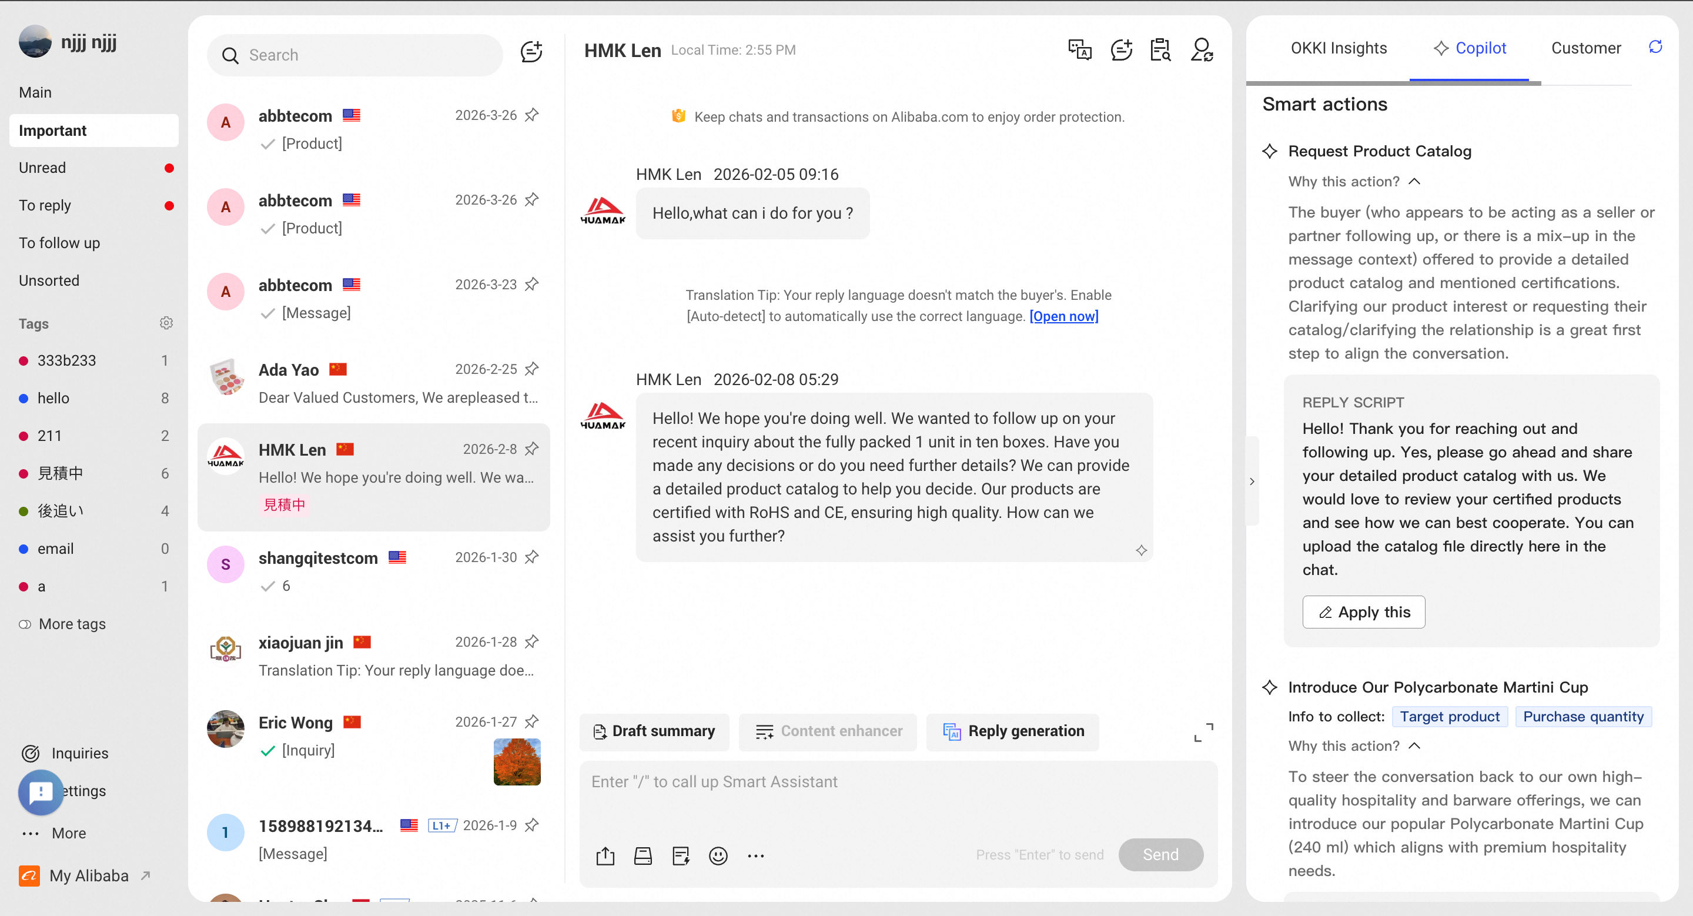Open the order search clipboard icon
The height and width of the screenshot is (916, 1693).
1160,50
